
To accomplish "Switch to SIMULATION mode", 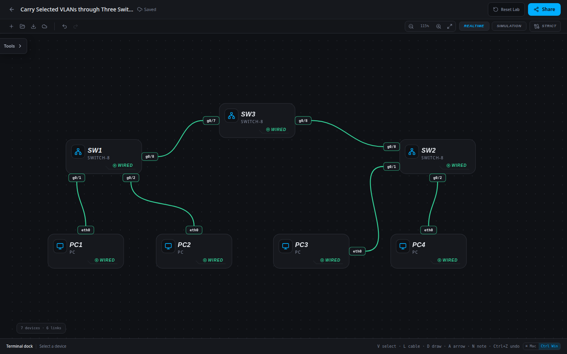I will pyautogui.click(x=509, y=26).
